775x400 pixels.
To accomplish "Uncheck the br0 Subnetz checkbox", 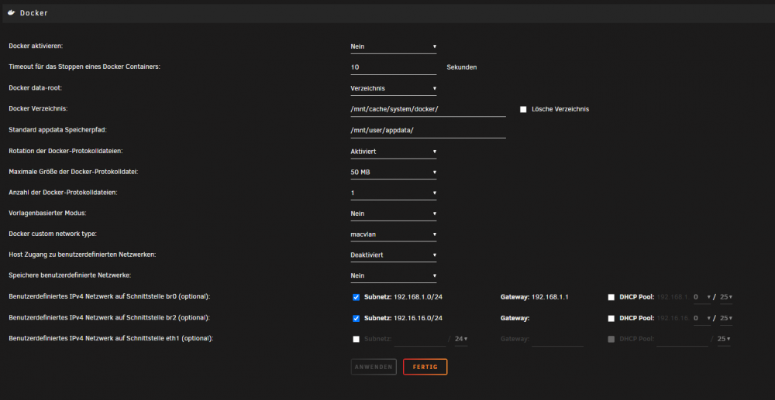I will [356, 297].
